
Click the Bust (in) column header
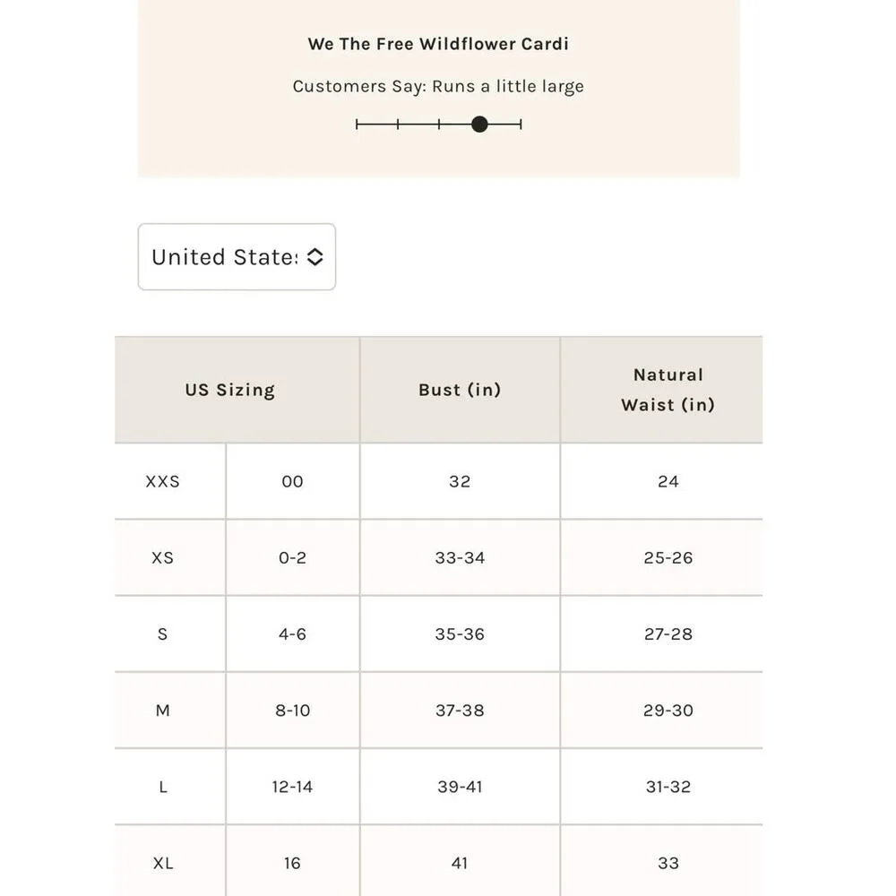point(460,390)
